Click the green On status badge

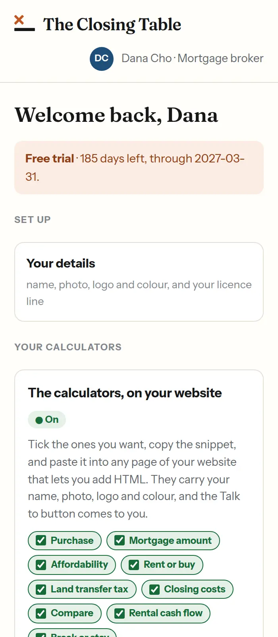coord(47,420)
